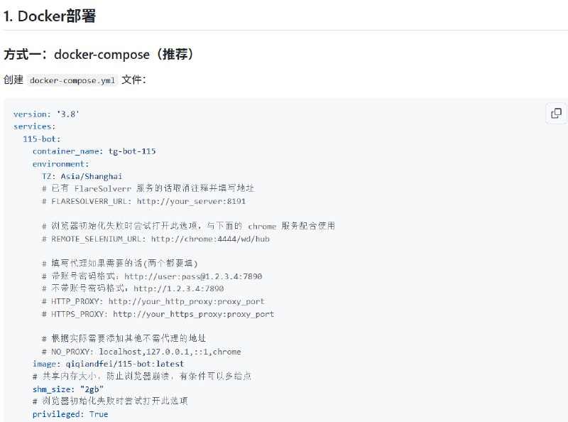Click the inline docker-compose.yml filename code
Viewport: 568px width, 422px height.
pos(72,80)
